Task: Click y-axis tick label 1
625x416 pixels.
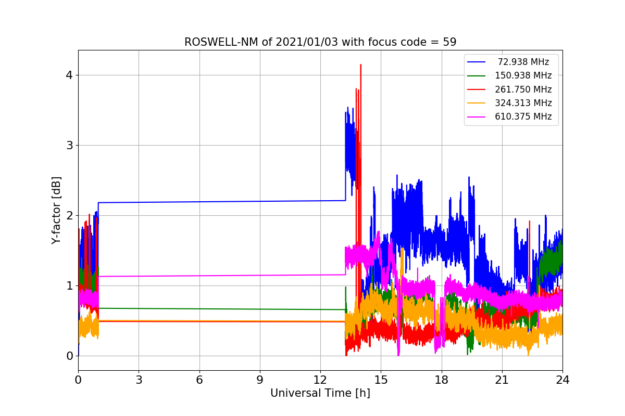Action: pos(69,285)
